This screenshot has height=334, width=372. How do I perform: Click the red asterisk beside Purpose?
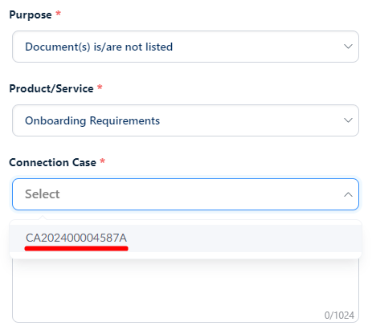click(58, 13)
